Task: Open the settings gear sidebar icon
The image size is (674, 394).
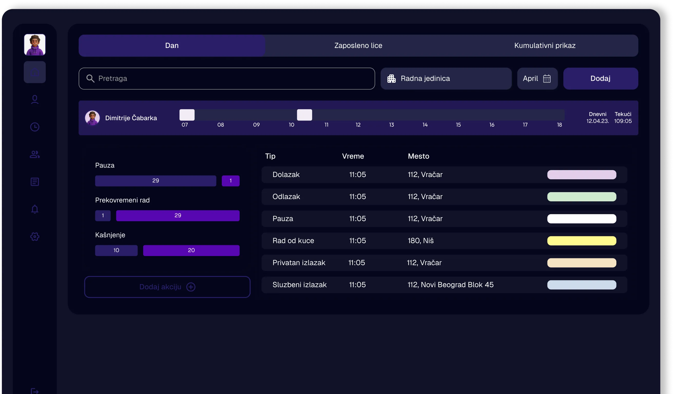Action: 35,237
